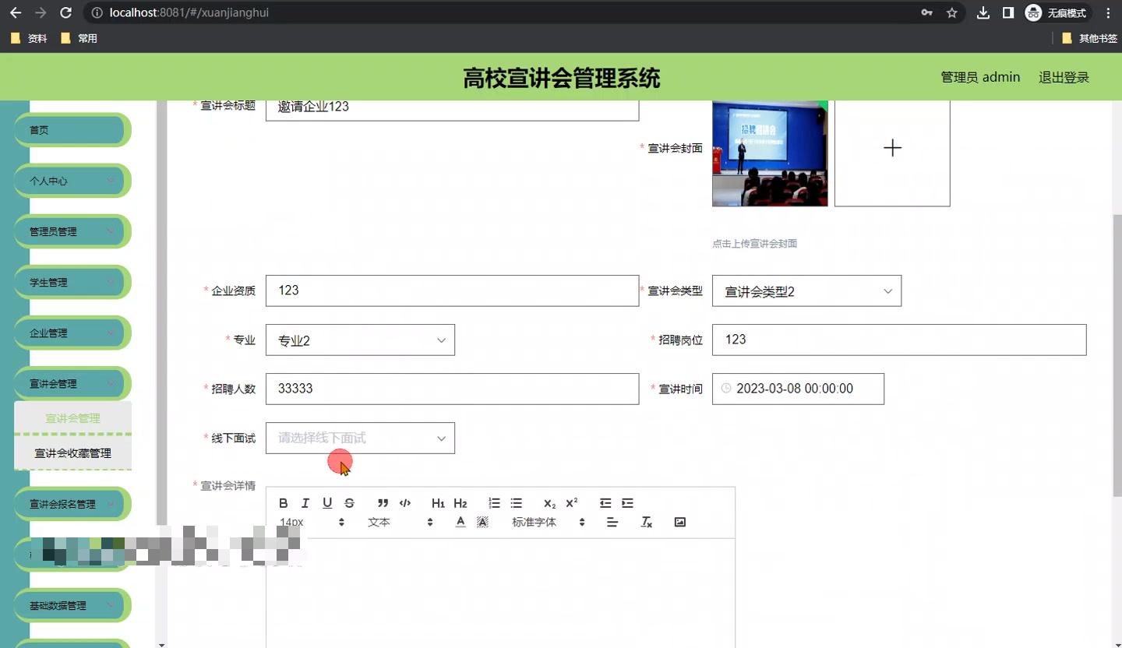Apply Heading 2 style
The width and height of the screenshot is (1122, 648).
pos(460,503)
